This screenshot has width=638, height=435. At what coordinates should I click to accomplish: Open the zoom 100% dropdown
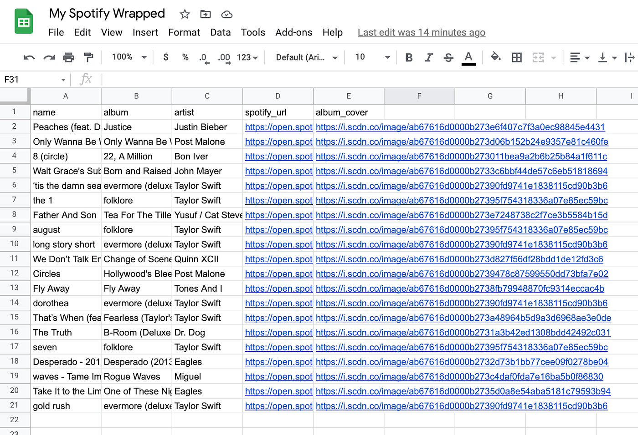[129, 57]
